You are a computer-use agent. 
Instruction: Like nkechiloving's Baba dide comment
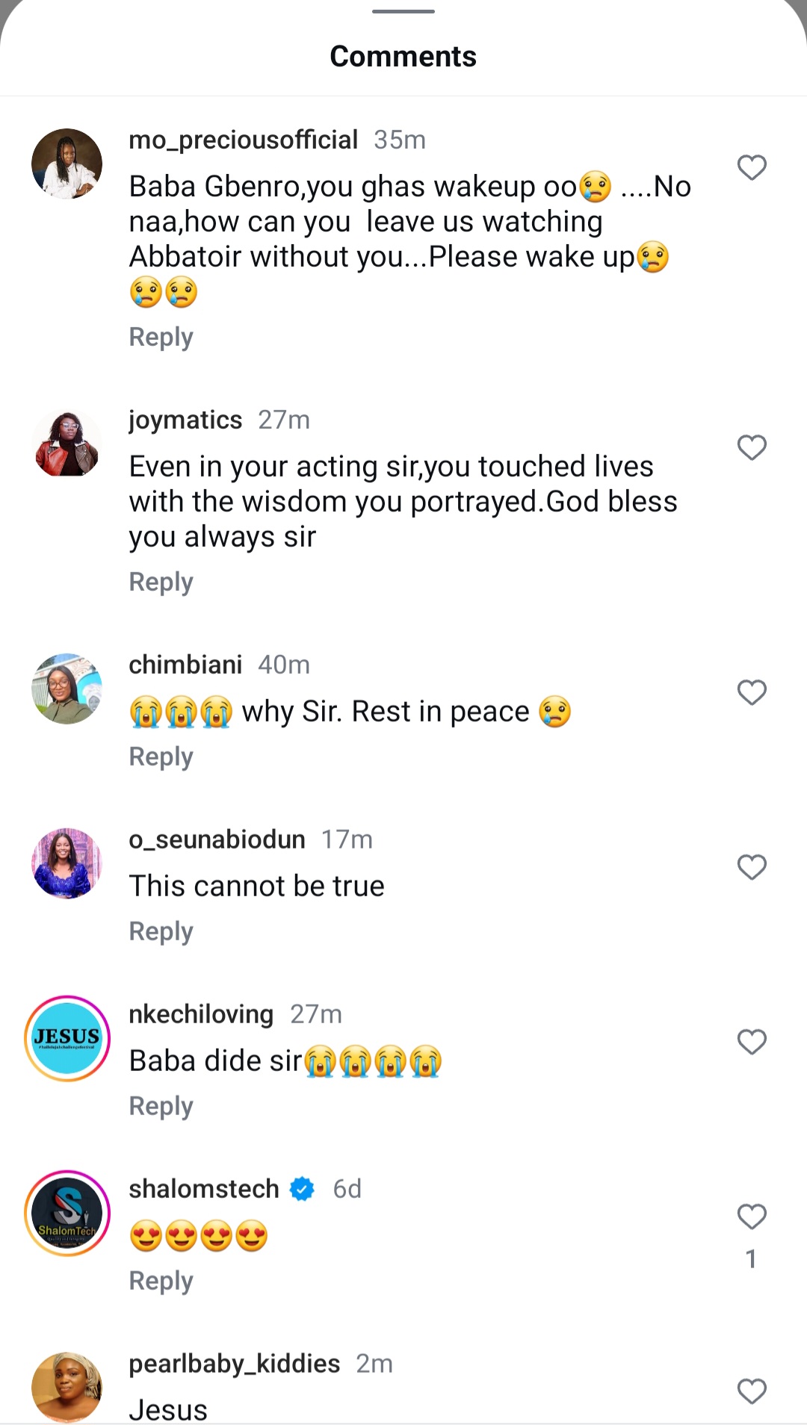click(752, 1042)
